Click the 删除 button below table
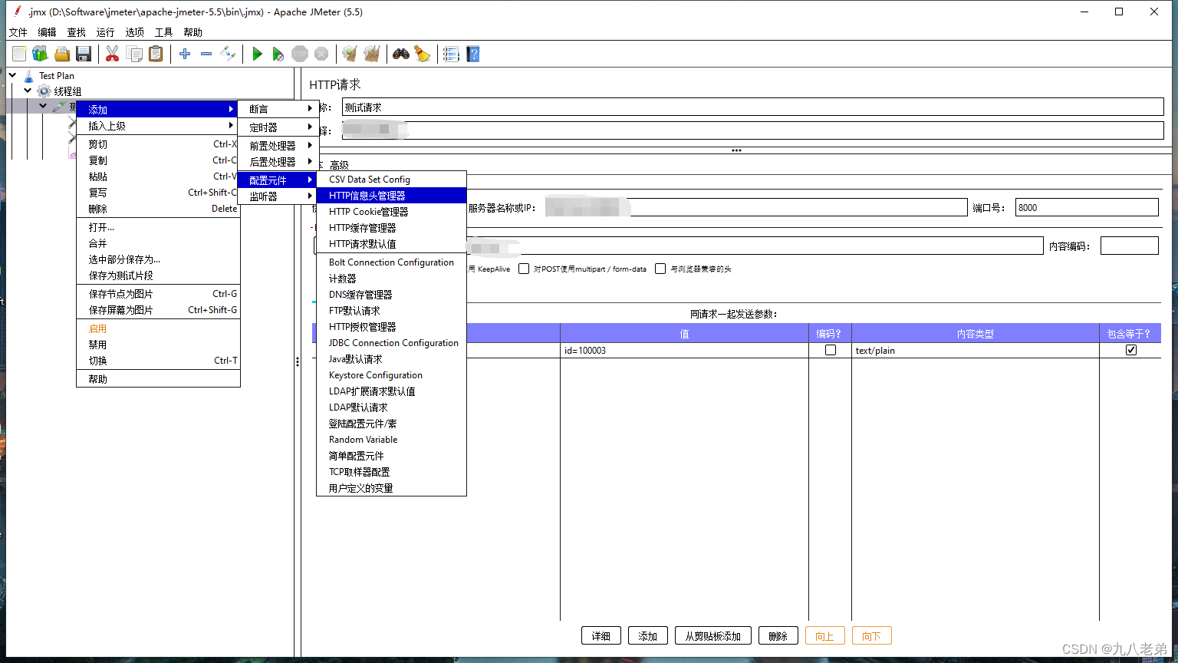This screenshot has width=1178, height=663. [778, 635]
